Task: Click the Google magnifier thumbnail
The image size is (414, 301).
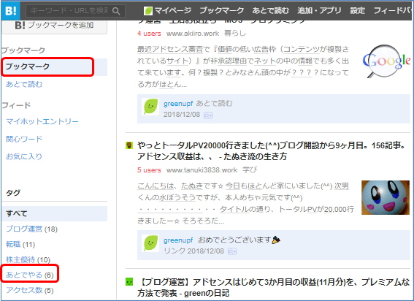Action: (x=386, y=61)
